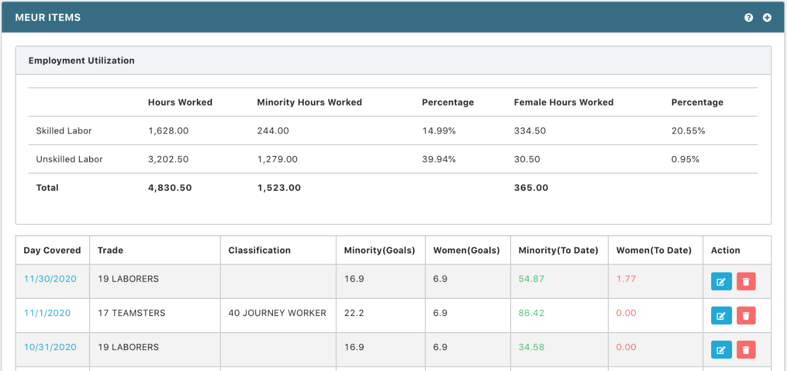This screenshot has width=787, height=371.
Task: Click the Women(Goals) column header
Action: coord(467,250)
